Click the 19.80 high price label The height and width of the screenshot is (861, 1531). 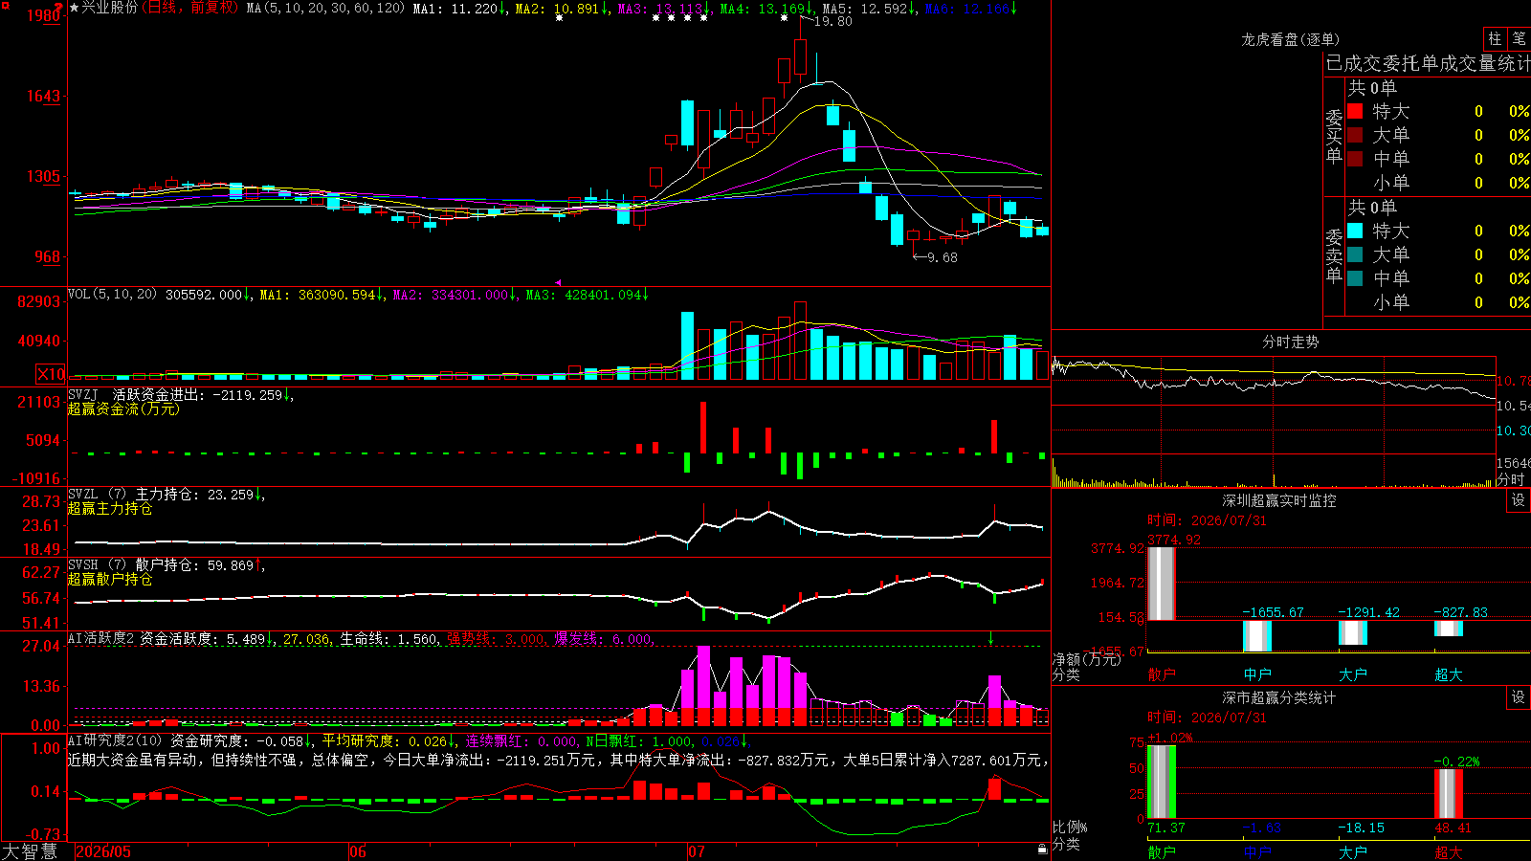(832, 21)
